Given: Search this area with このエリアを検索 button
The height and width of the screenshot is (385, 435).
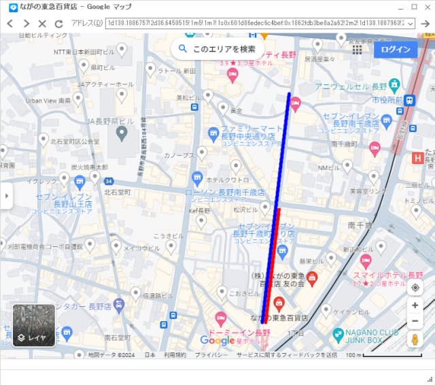Looking at the screenshot, I should click(x=217, y=49).
